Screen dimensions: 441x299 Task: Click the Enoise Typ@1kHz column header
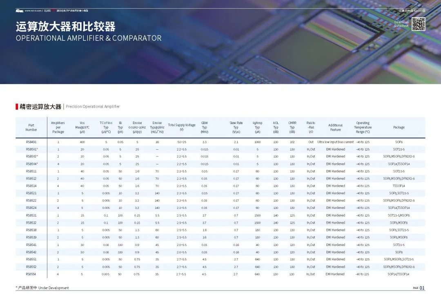(x=157, y=127)
